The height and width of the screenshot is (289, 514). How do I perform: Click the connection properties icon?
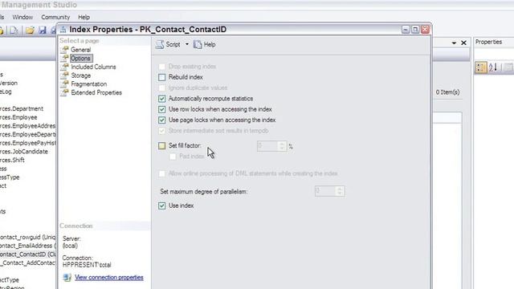point(67,278)
